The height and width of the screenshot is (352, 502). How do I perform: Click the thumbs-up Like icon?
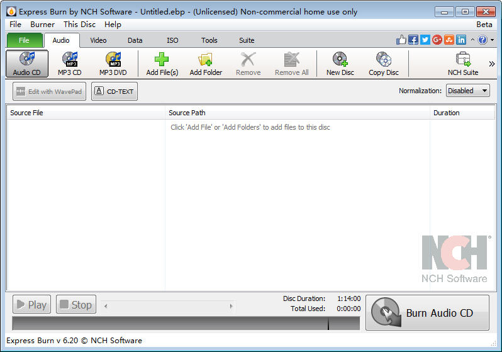[401, 40]
